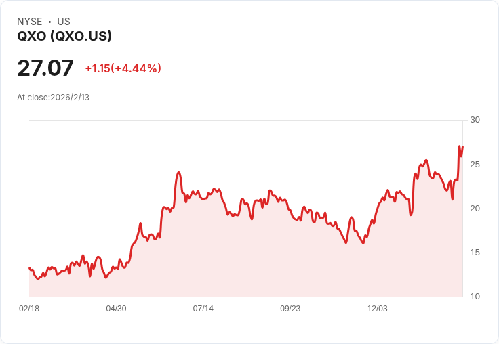Screen dimensions: 499x344
Task: Click the +1.15(+4.44%) price change
Action: [x=123, y=68]
